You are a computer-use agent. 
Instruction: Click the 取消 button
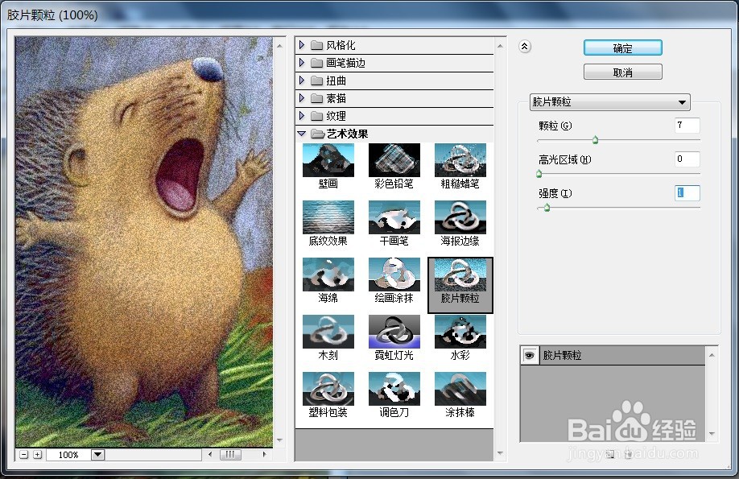tap(622, 72)
